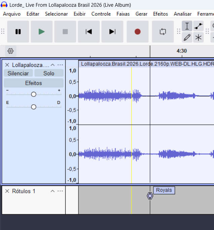Select the Selection (I-beam) tool
Viewport: 214px width, 230px height.
click(187, 26)
